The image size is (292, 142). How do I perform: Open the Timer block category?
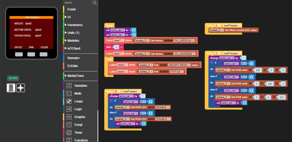pyautogui.click(x=78, y=133)
